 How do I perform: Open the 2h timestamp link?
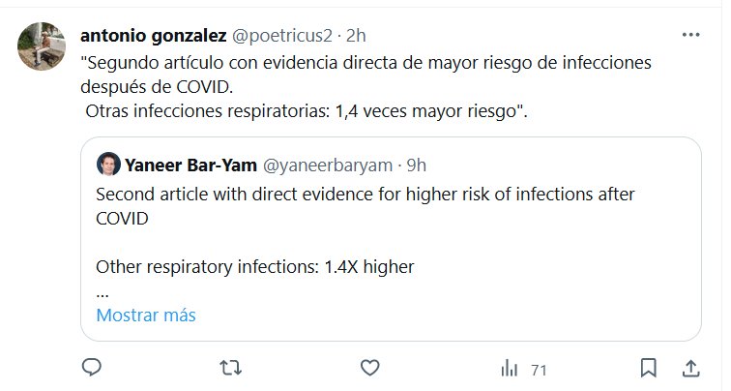pyautogui.click(x=356, y=36)
